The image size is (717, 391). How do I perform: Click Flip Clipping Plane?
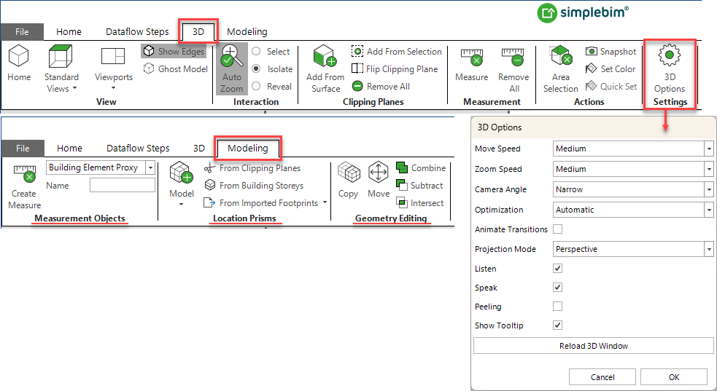click(395, 69)
